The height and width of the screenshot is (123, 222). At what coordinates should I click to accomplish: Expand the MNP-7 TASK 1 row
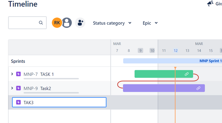(12, 74)
